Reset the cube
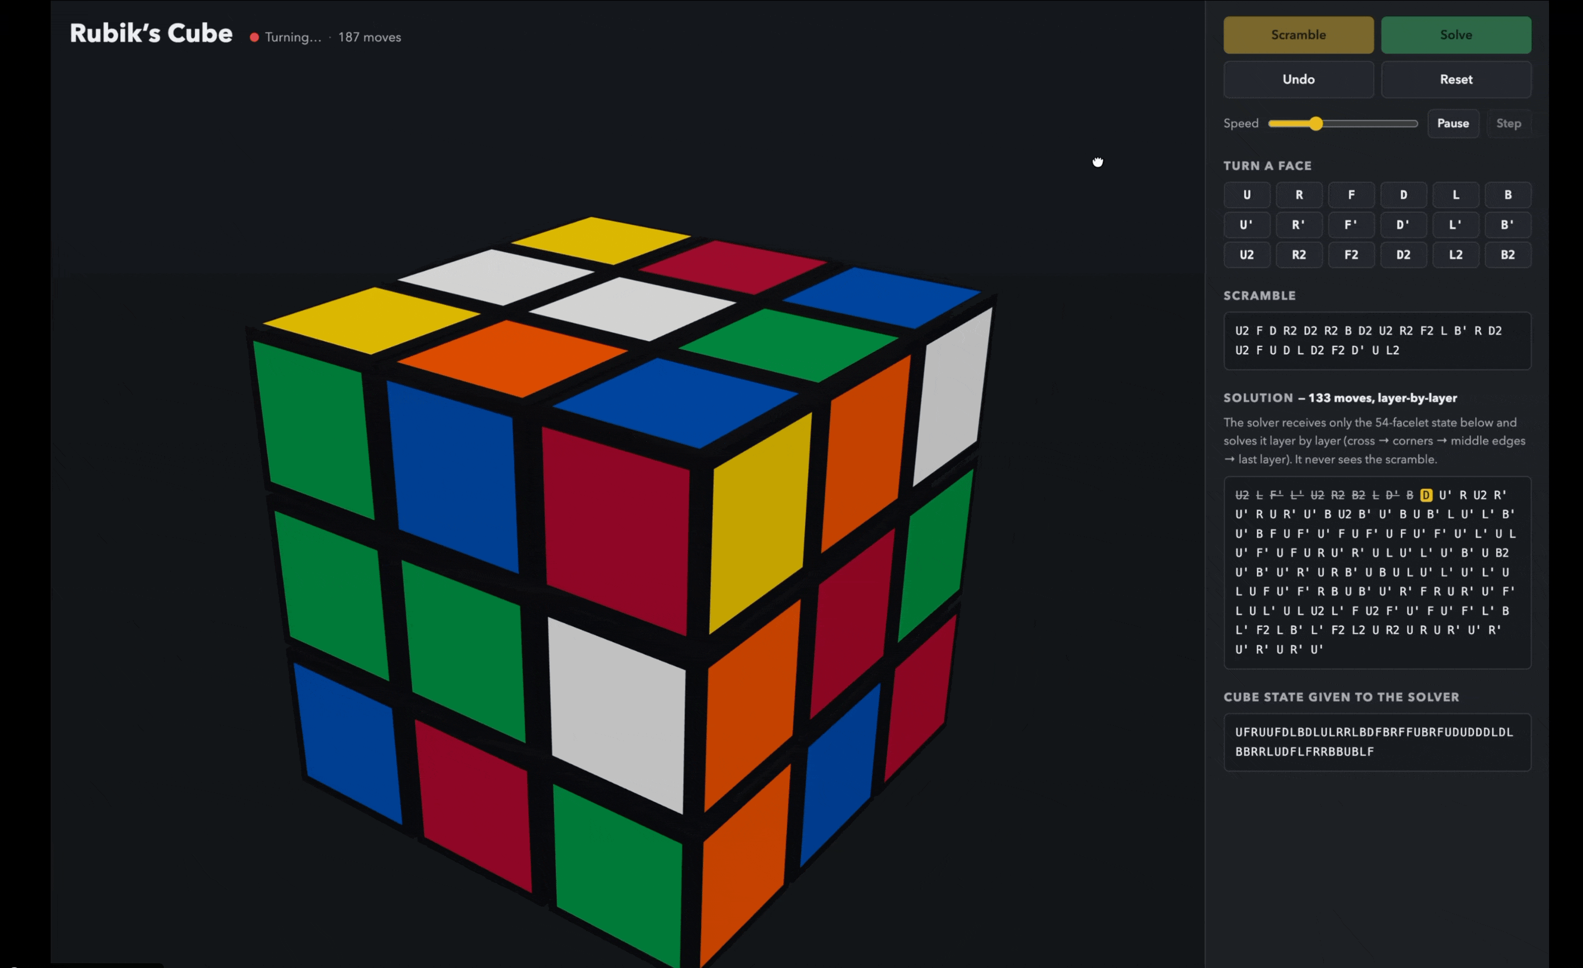1583x968 pixels. [x=1456, y=79]
